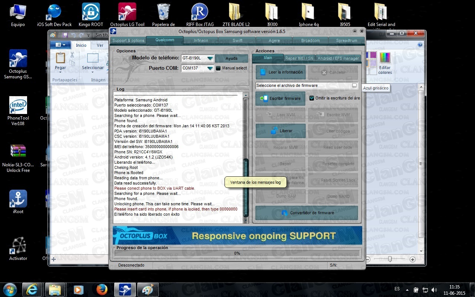The height and width of the screenshot is (297, 475).
Task: Open Paint application menu dropdown
Action: pyautogui.click(x=60, y=45)
